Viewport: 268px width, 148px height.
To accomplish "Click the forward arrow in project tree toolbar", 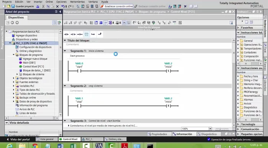I will pyautogui.click(x=17, y=23).
